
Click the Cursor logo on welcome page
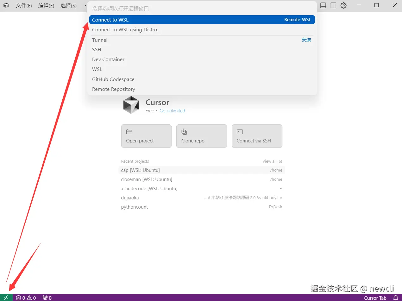point(131,105)
